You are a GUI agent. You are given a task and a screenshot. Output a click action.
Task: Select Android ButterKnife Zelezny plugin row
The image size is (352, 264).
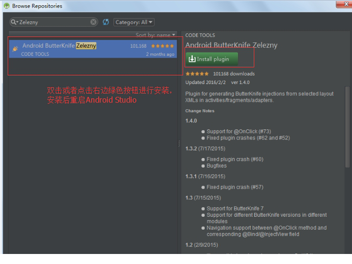pyautogui.click(x=93, y=49)
